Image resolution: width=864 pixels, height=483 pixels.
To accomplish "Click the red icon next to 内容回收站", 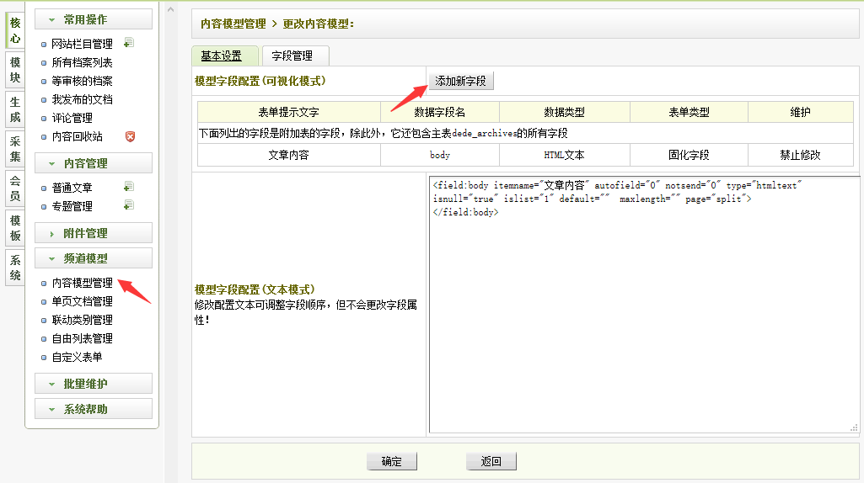I will 130,136.
